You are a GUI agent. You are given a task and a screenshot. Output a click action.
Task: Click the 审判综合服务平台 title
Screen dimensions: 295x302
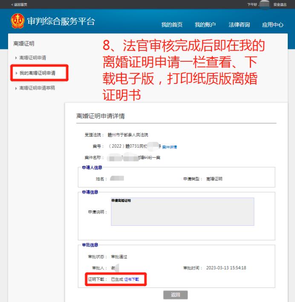61,21
